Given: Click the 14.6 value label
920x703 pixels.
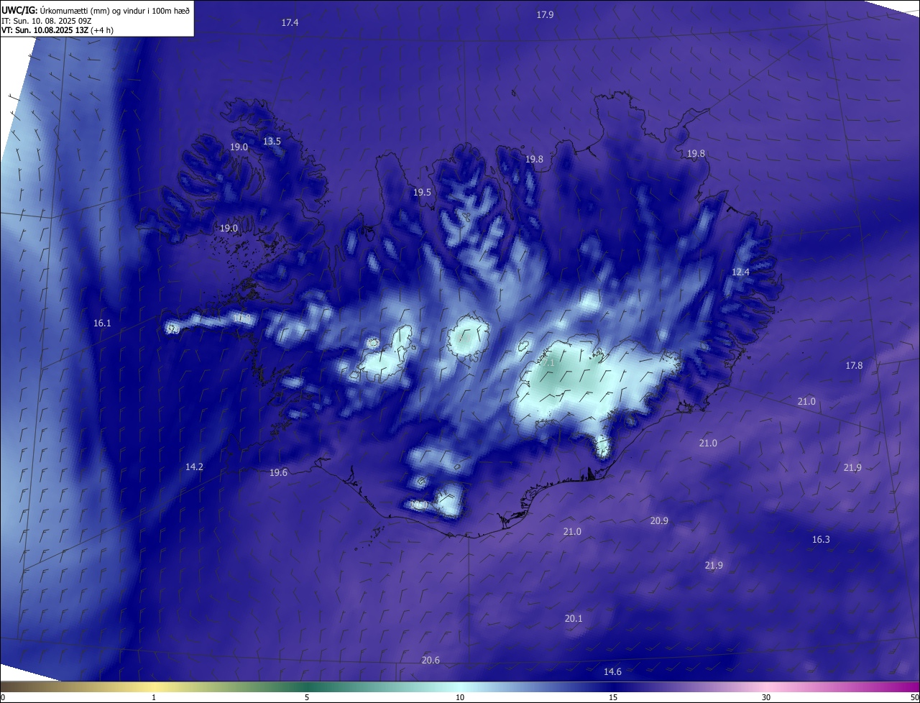Looking at the screenshot, I should pos(612,672).
